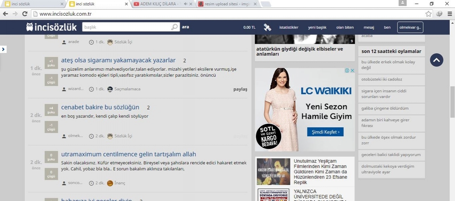The height and width of the screenshot is (201, 455).
Task: Click the LC Waikiki Şimdi Keşfet button
Action: click(325, 132)
